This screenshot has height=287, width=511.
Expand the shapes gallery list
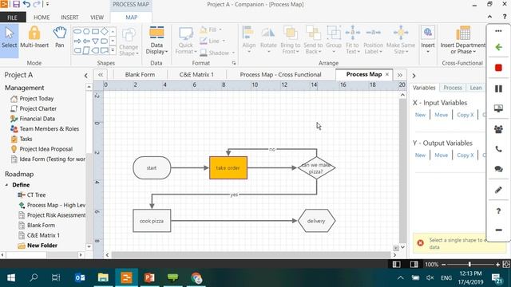coord(113,50)
